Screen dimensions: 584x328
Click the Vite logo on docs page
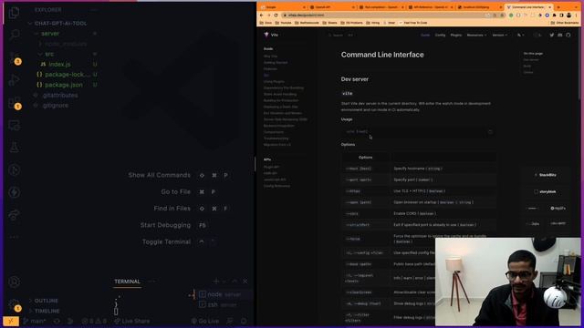point(271,35)
